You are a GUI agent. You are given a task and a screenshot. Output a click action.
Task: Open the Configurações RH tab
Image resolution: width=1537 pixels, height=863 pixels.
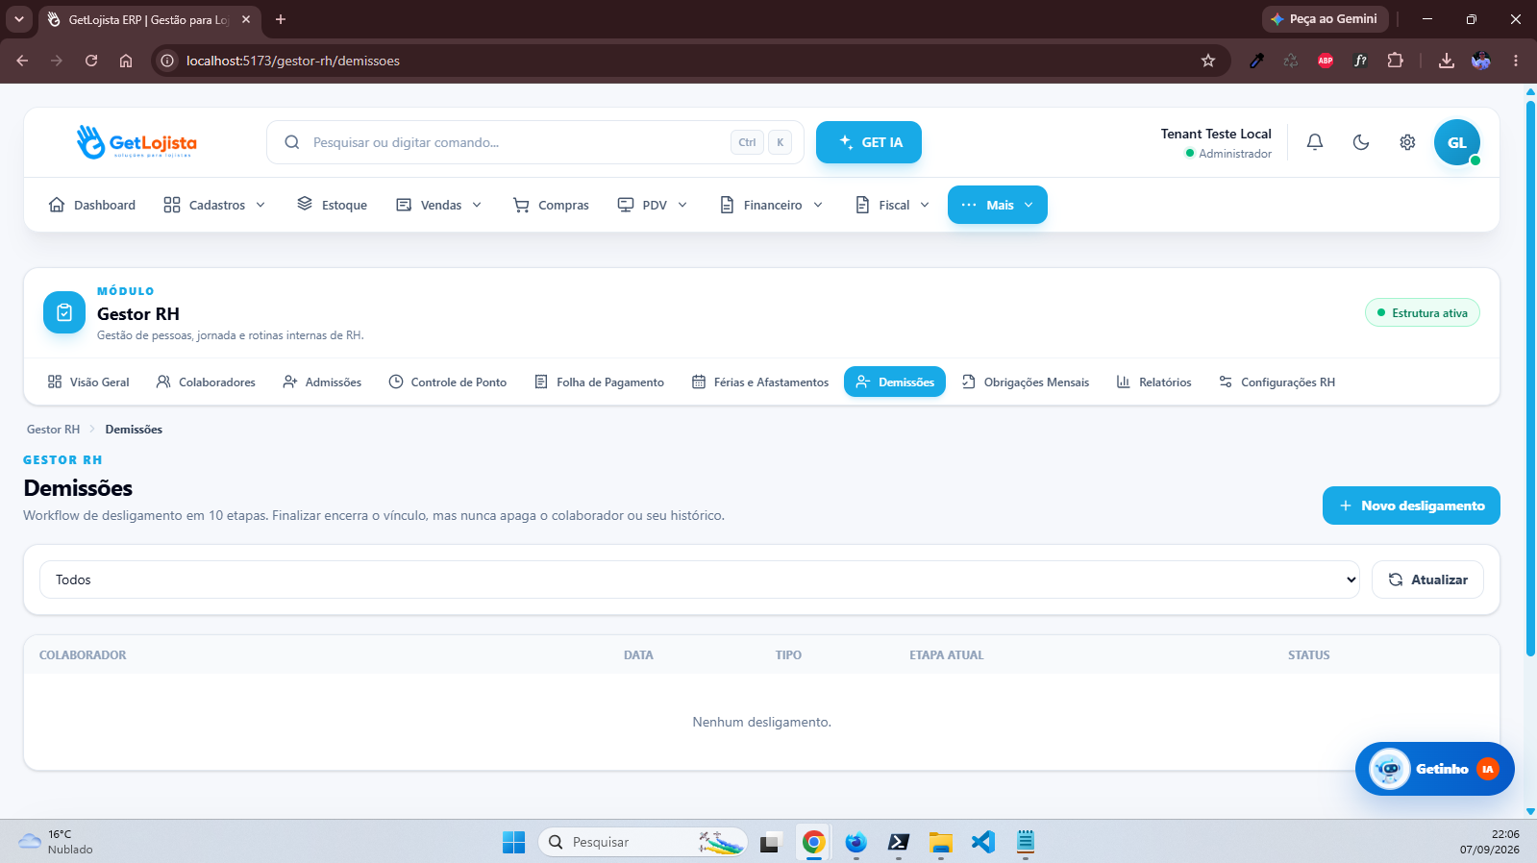pos(1277,382)
